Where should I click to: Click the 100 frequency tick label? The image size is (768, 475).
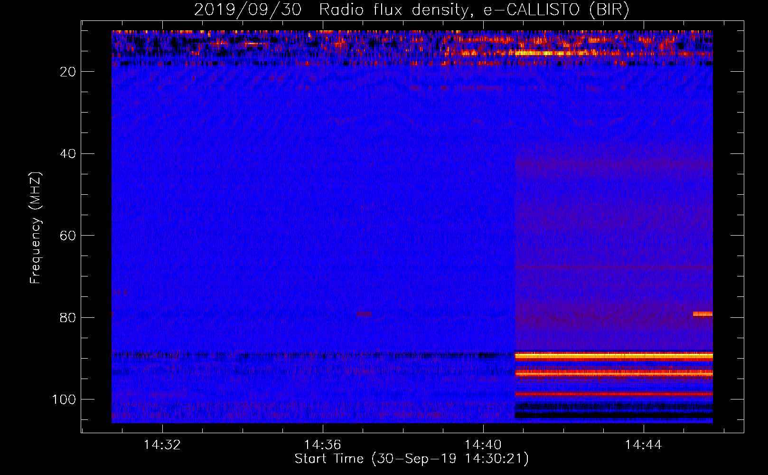pos(64,400)
